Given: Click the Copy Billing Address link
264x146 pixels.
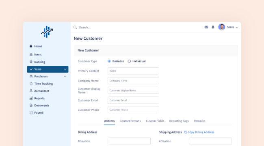Looking at the screenshot, I should point(201,132).
